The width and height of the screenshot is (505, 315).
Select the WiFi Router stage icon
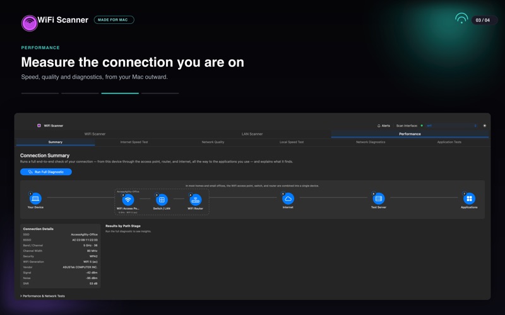click(x=196, y=200)
